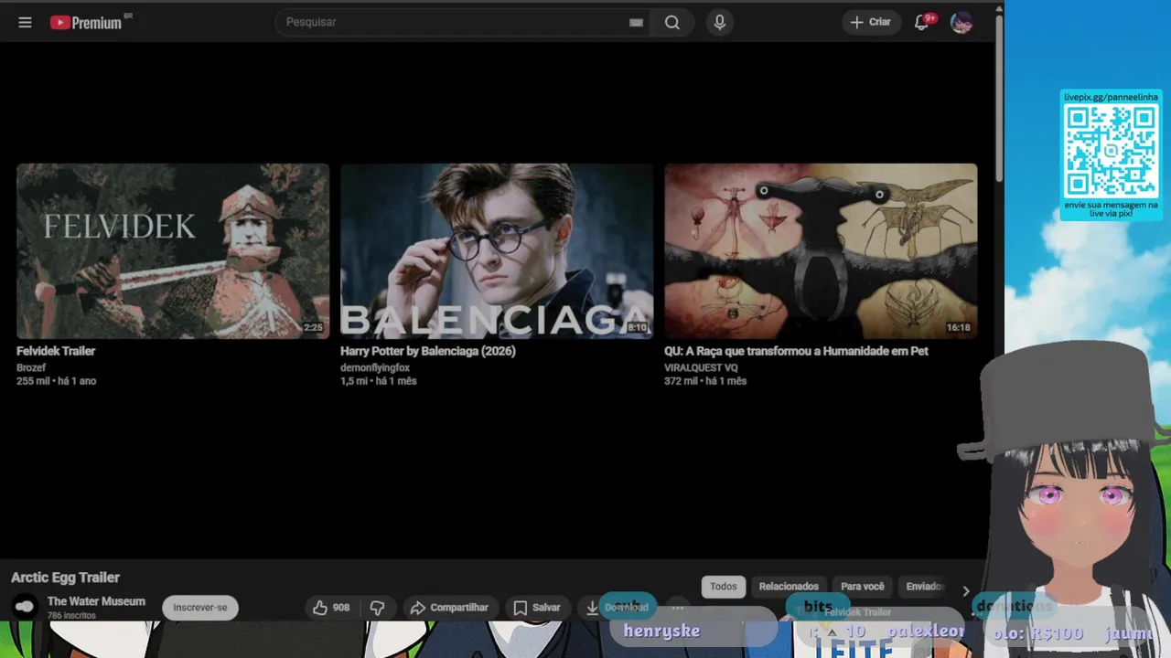Open the account avatar menu
1171x658 pixels.
pyautogui.click(x=962, y=22)
